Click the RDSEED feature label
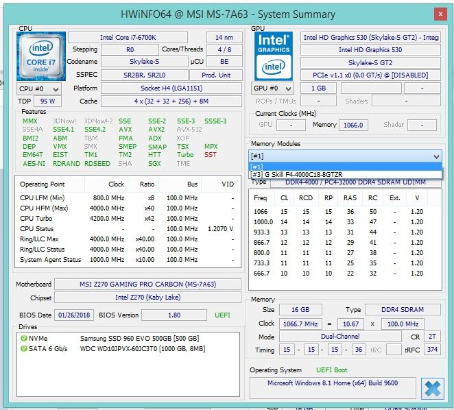This screenshot has height=410, width=454. [x=97, y=164]
